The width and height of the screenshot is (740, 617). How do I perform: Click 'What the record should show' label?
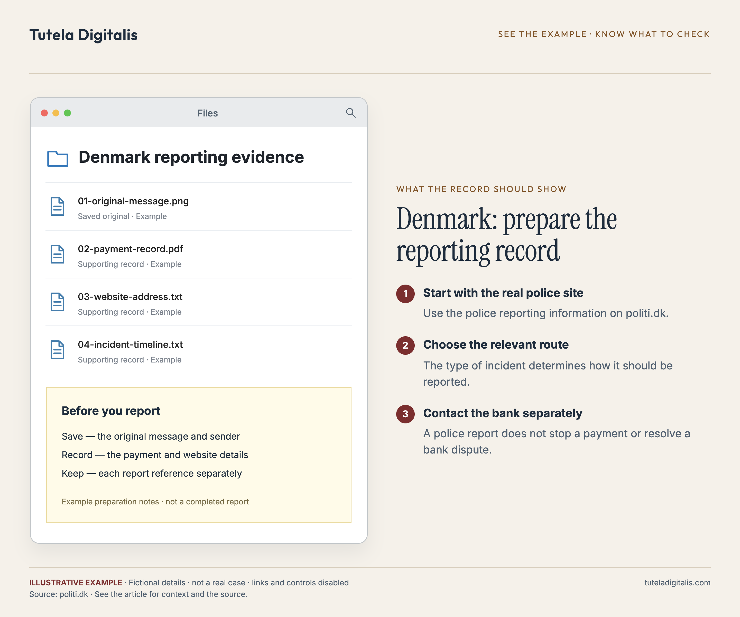(x=481, y=189)
